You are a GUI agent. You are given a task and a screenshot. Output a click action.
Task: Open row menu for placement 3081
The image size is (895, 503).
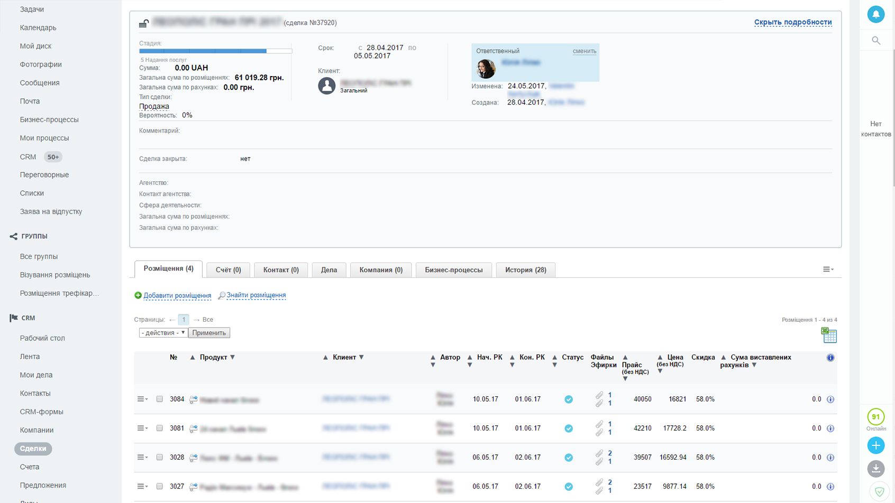pos(142,428)
